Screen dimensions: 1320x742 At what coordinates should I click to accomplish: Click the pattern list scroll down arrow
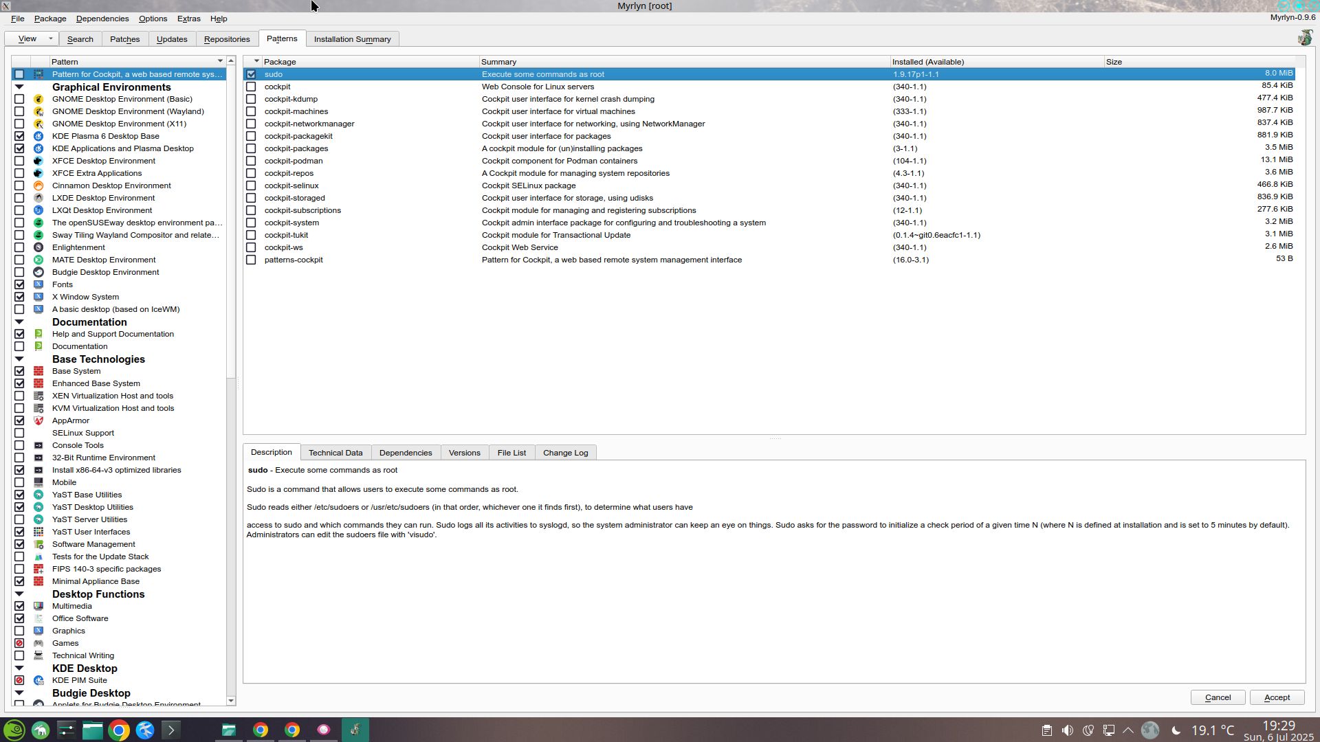(x=231, y=701)
